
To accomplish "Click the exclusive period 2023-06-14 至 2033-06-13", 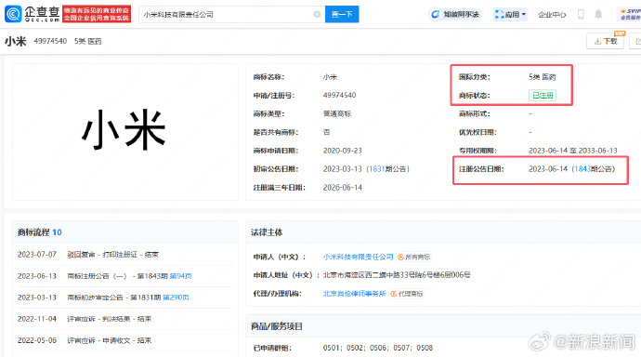I will tap(573, 151).
